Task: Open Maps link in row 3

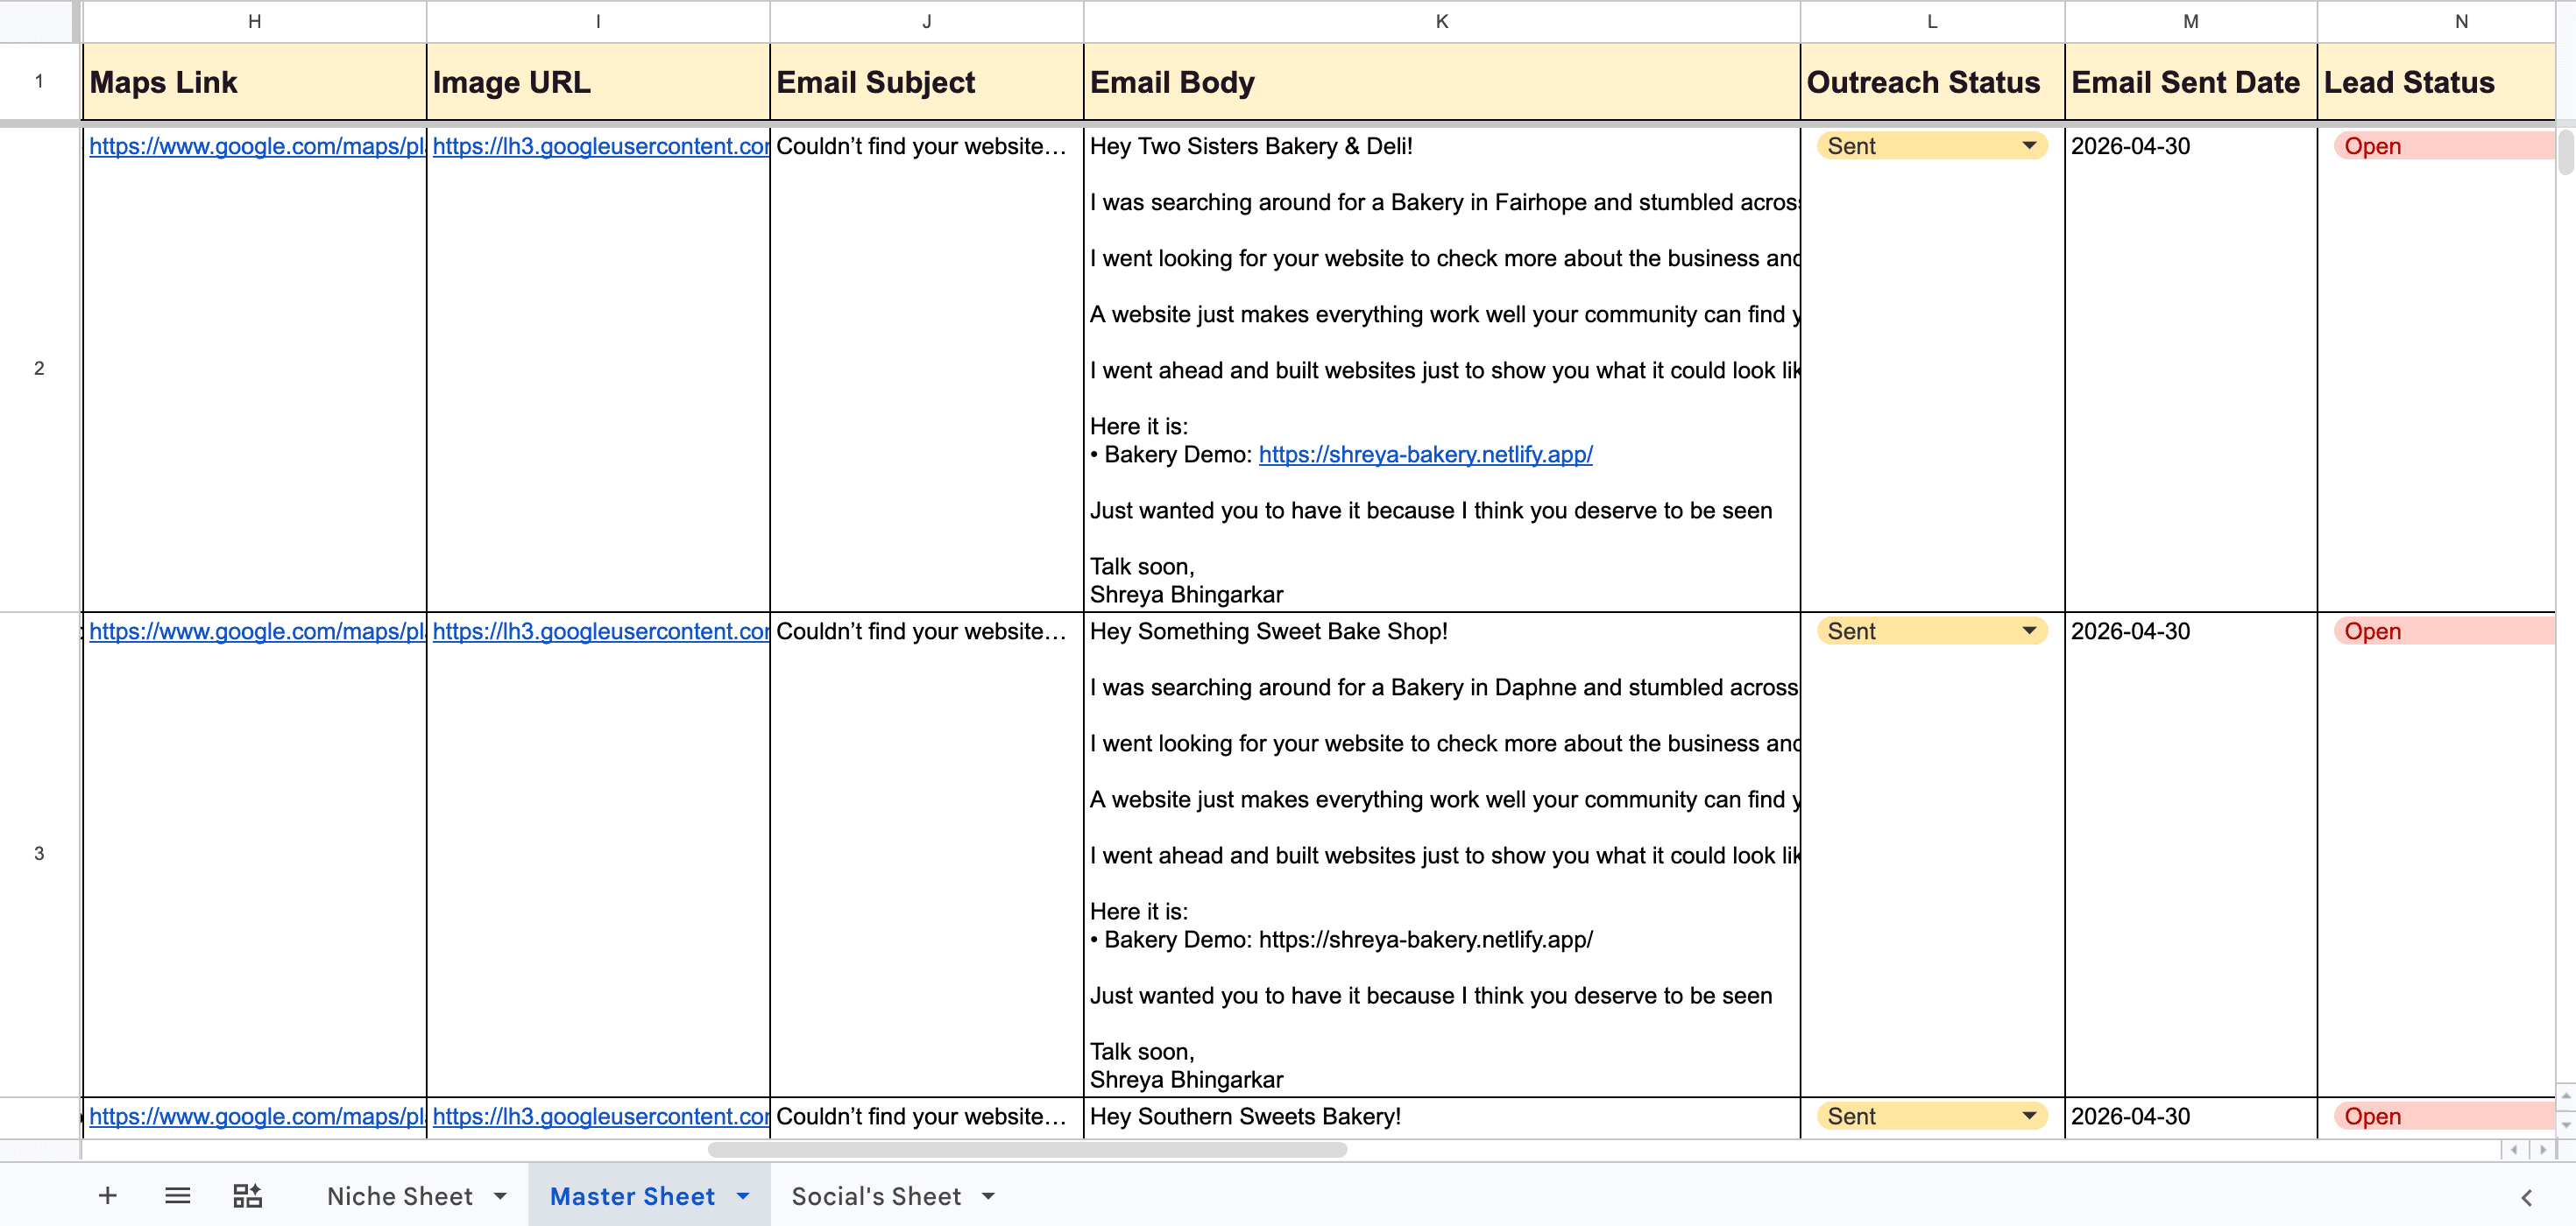Action: tap(257, 631)
